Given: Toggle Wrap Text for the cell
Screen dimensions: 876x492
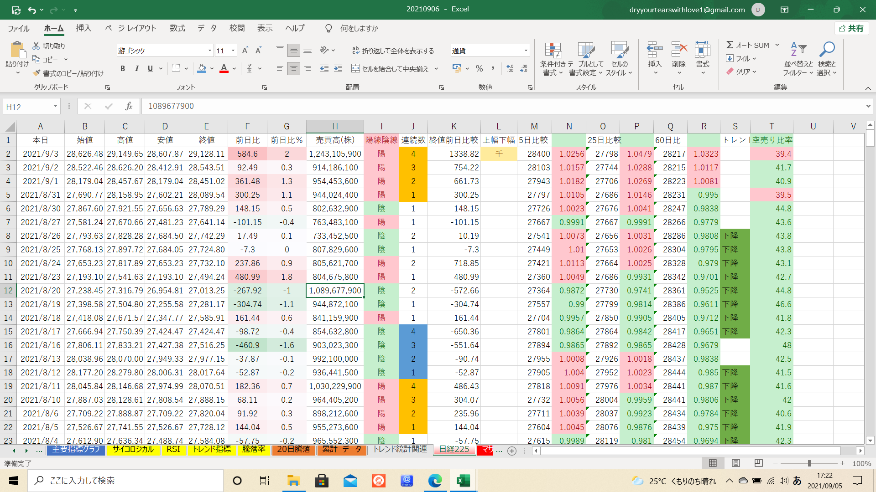Looking at the screenshot, I should [393, 51].
